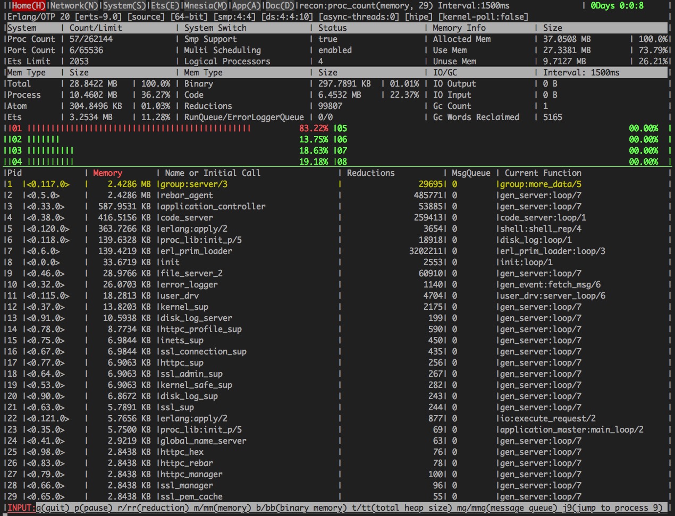Select process row group:server/3
Image resolution: width=675 pixels, height=516 pixels.
pyautogui.click(x=337, y=184)
